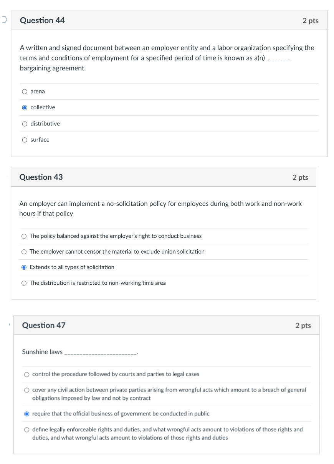The image size is (334, 464).
Task: Click the 2 pts label on Question 47
Action: (303, 325)
